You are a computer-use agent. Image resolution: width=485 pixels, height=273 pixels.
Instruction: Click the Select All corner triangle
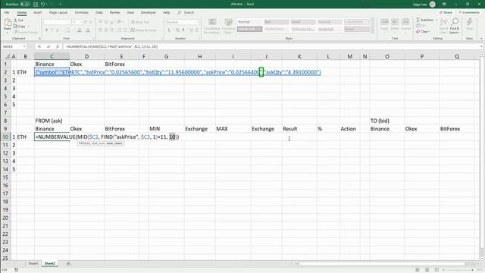pos(7,56)
